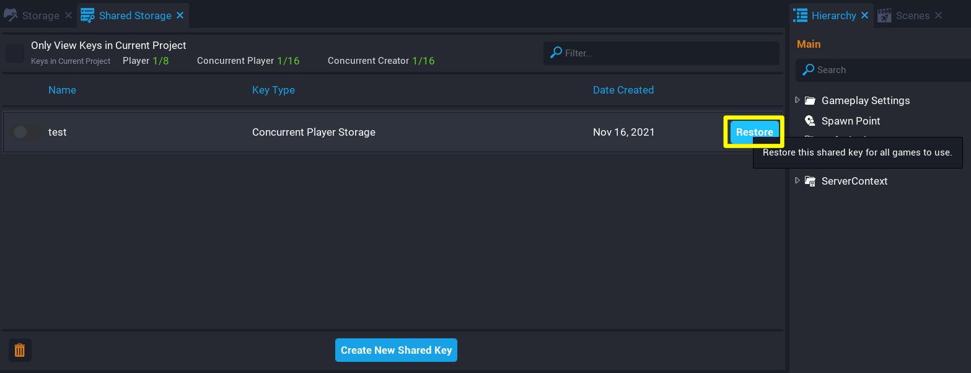Collapse the Gameplay Settings folder arrow

797,100
